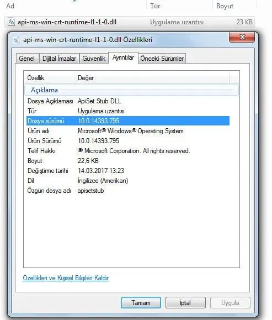Select the Ürün Sürümü row

(128, 141)
